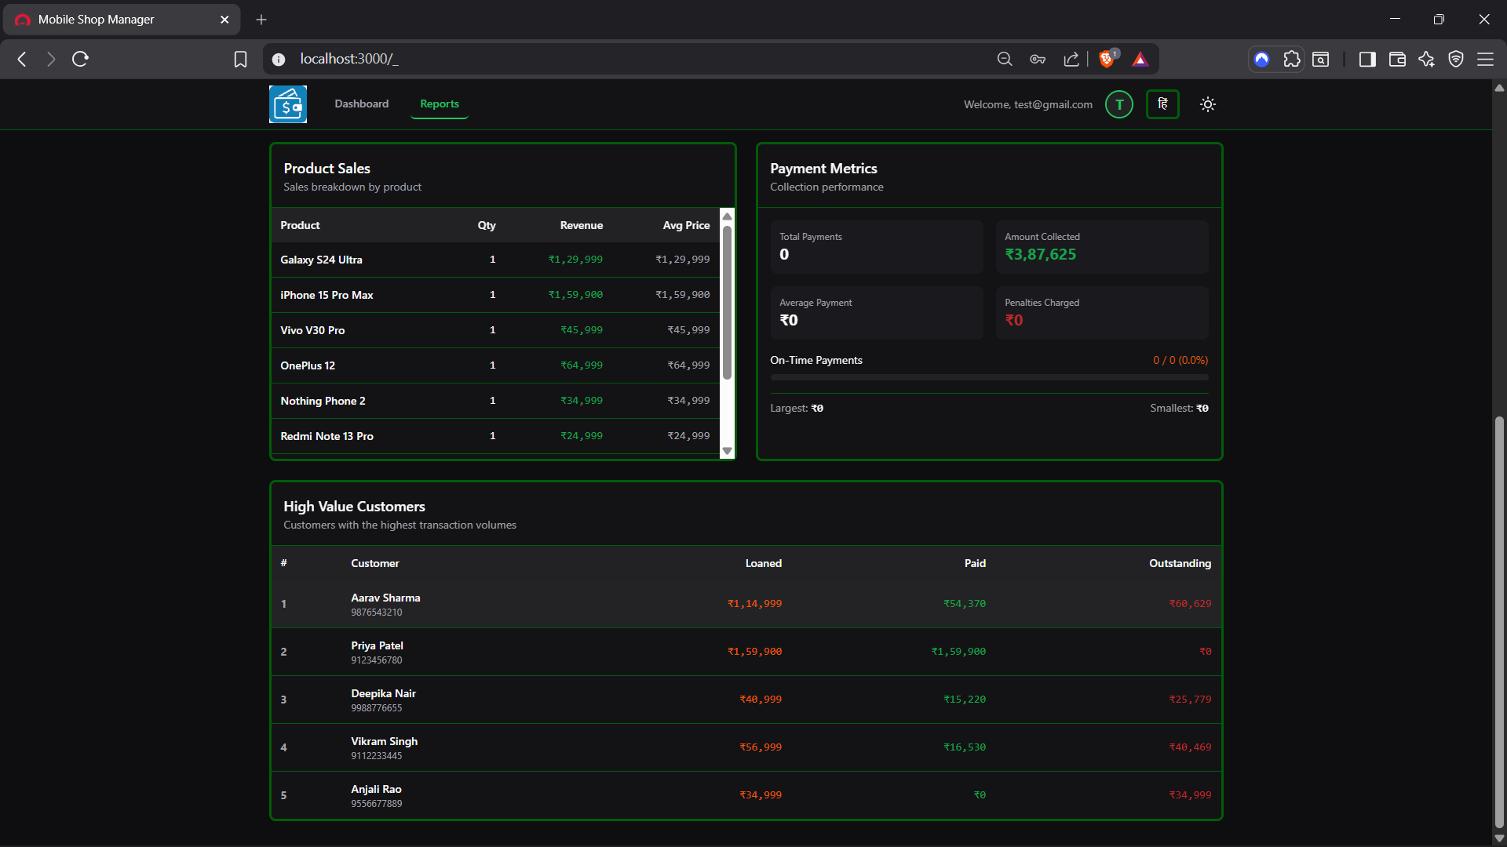Image resolution: width=1507 pixels, height=847 pixels.
Task: Click the Leo AI sparkle icon
Action: (x=1426, y=59)
